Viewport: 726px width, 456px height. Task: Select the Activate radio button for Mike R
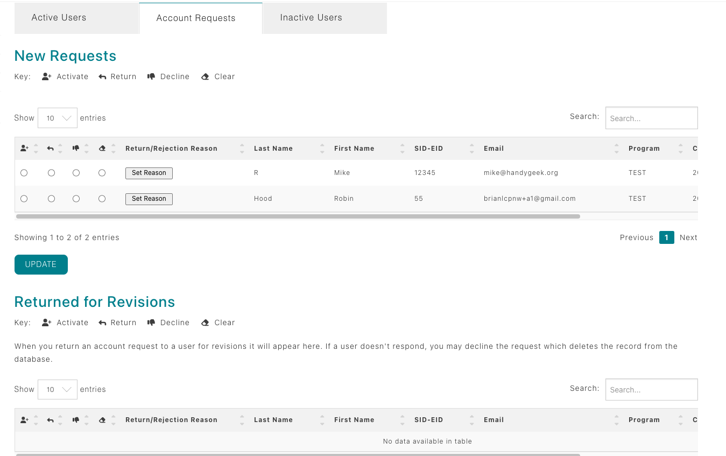[24, 173]
